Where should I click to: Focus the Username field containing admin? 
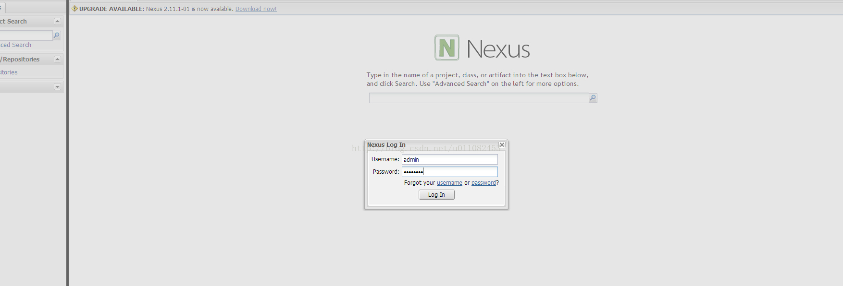point(450,159)
